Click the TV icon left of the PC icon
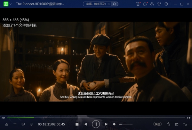Viewport: 192px width, 130px height. click(x=23, y=124)
